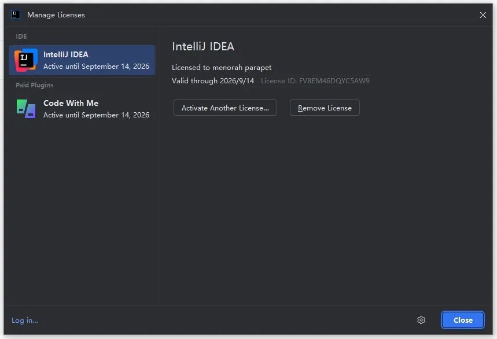Image resolution: width=497 pixels, height=339 pixels.
Task: Click the 'Paid Plugins' section header
Action: pyautogui.click(x=35, y=85)
